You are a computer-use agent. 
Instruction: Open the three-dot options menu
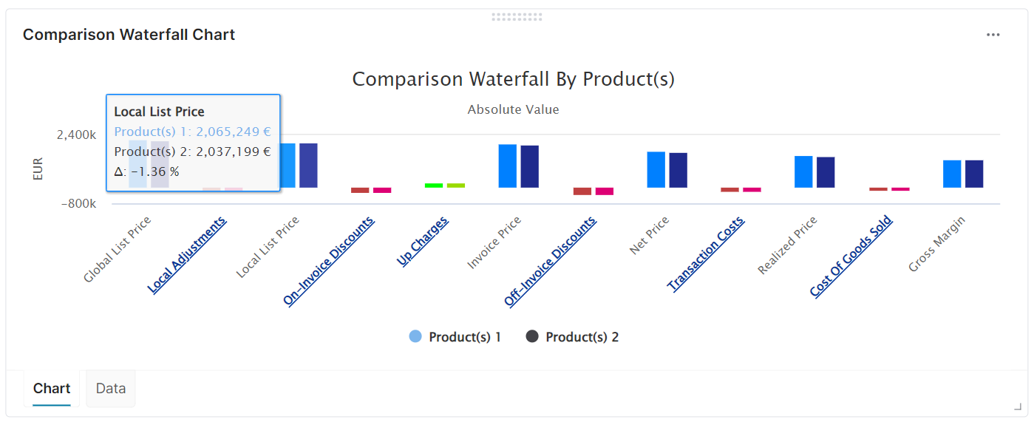click(x=993, y=35)
